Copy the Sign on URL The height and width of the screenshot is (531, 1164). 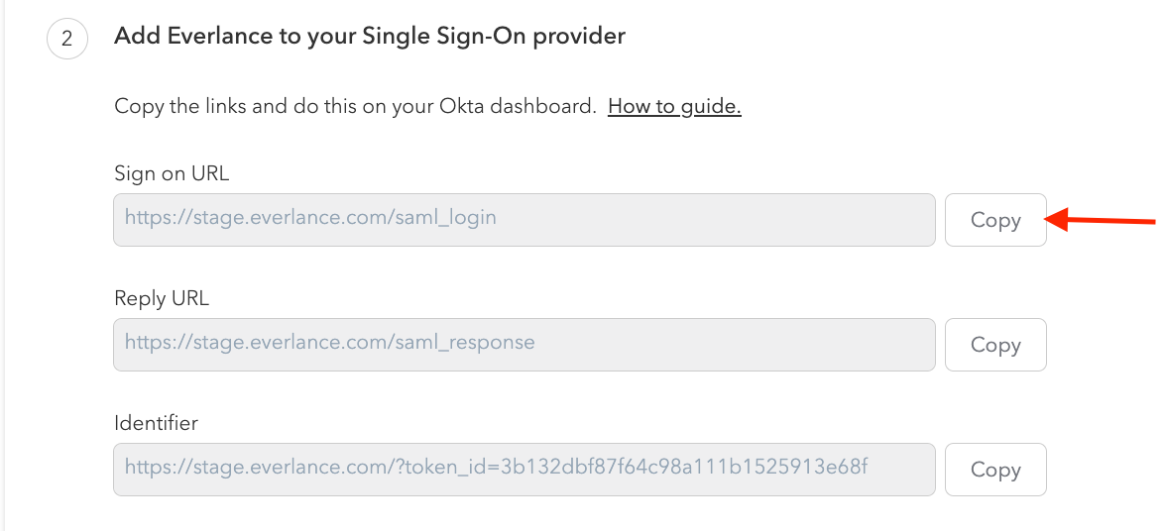(995, 220)
